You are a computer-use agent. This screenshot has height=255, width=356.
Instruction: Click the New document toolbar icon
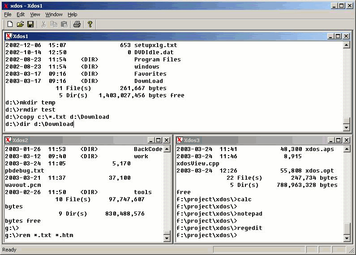click(x=10, y=24)
